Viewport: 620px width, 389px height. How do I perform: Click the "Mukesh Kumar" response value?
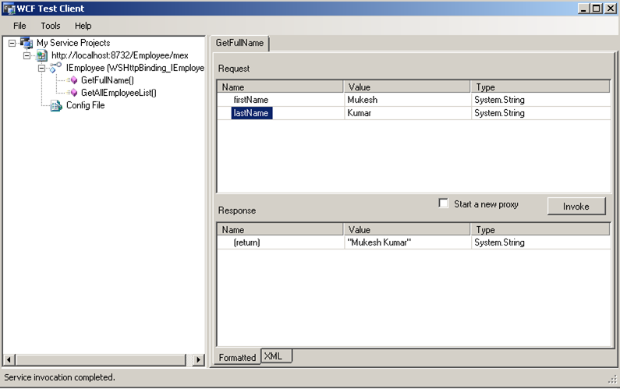coord(379,242)
